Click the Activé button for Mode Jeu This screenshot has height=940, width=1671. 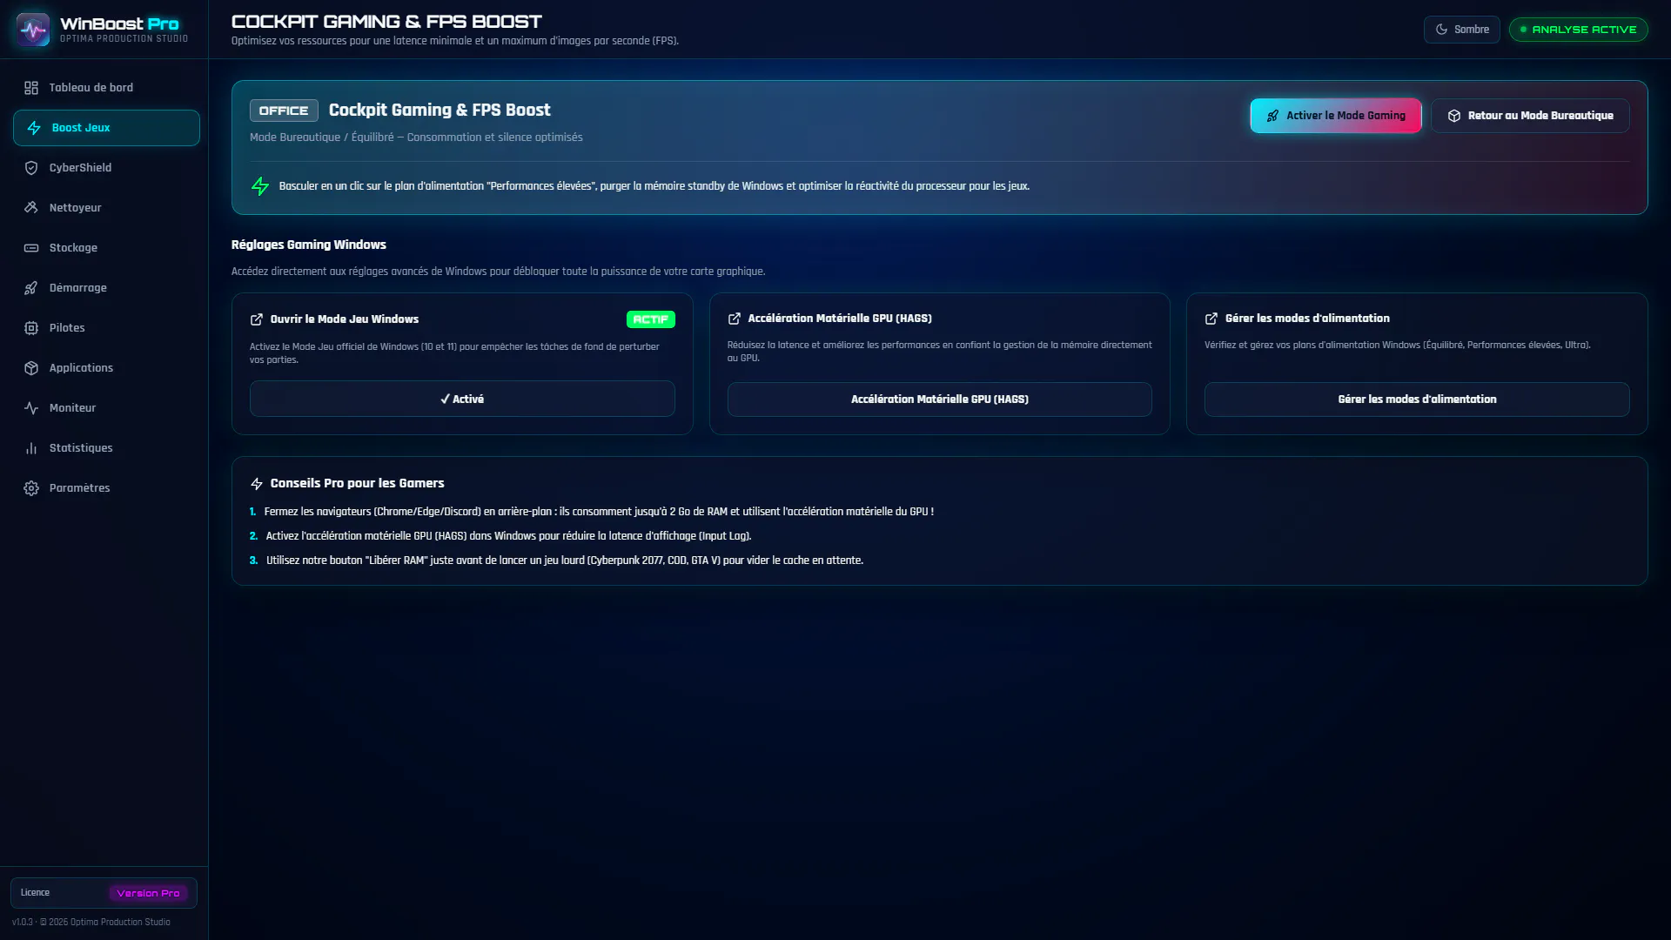point(462,399)
